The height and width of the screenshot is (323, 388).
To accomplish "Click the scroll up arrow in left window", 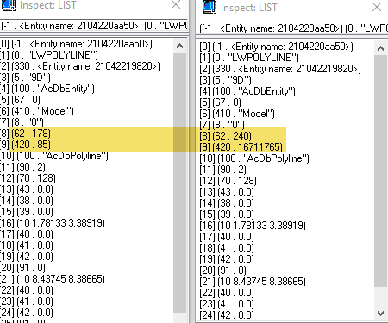I will coord(180,46).
